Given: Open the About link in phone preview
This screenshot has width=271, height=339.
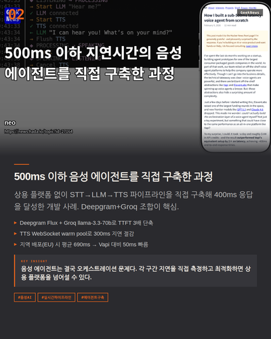Looking at the screenshot, I should (211, 8).
